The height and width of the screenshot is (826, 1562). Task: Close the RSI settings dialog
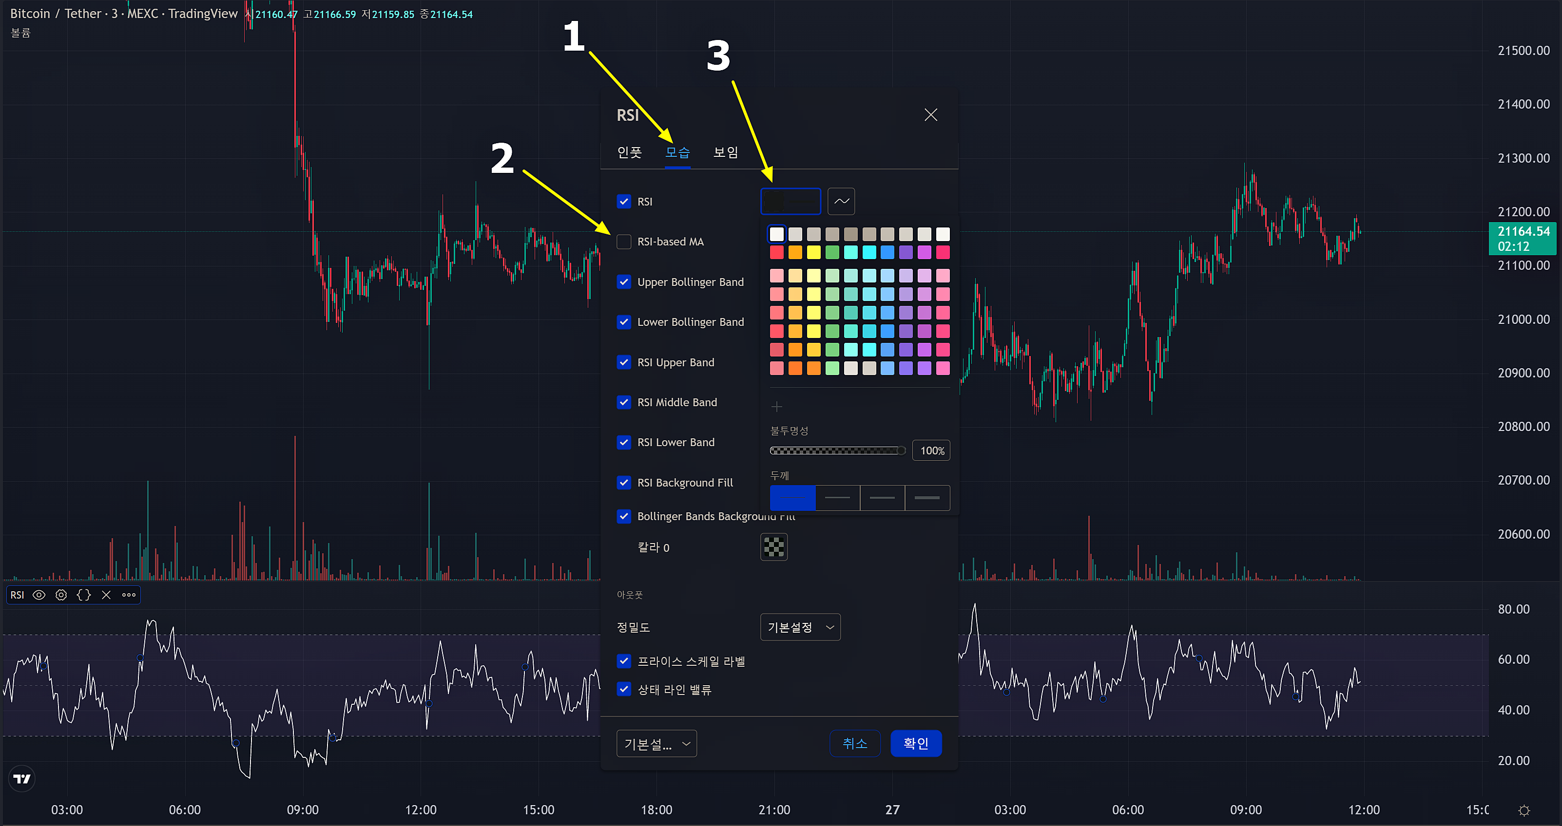point(931,114)
